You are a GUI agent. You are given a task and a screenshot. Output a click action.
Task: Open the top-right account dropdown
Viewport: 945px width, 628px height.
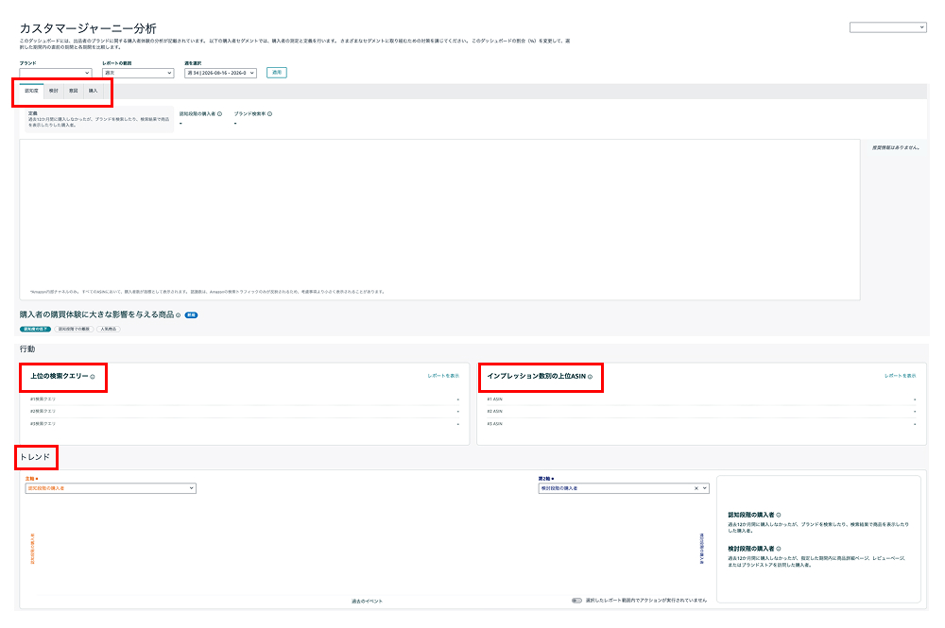tap(887, 27)
